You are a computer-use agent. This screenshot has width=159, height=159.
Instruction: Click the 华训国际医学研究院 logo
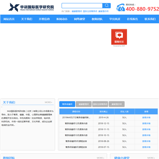31,7
